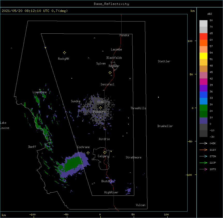Click the yellow 51 dBZ color swatch
This screenshot has height=218, width=223.
click(203, 56)
